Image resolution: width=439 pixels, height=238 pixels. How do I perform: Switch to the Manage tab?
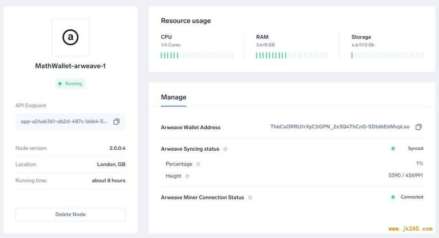(174, 97)
